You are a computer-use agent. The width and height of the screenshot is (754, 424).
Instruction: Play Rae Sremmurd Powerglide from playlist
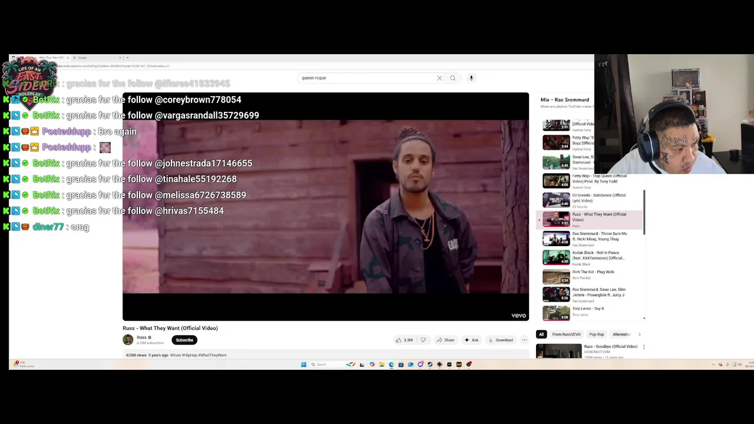click(589, 295)
